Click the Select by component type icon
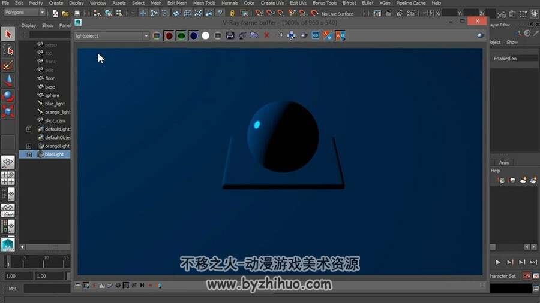 click(x=119, y=13)
